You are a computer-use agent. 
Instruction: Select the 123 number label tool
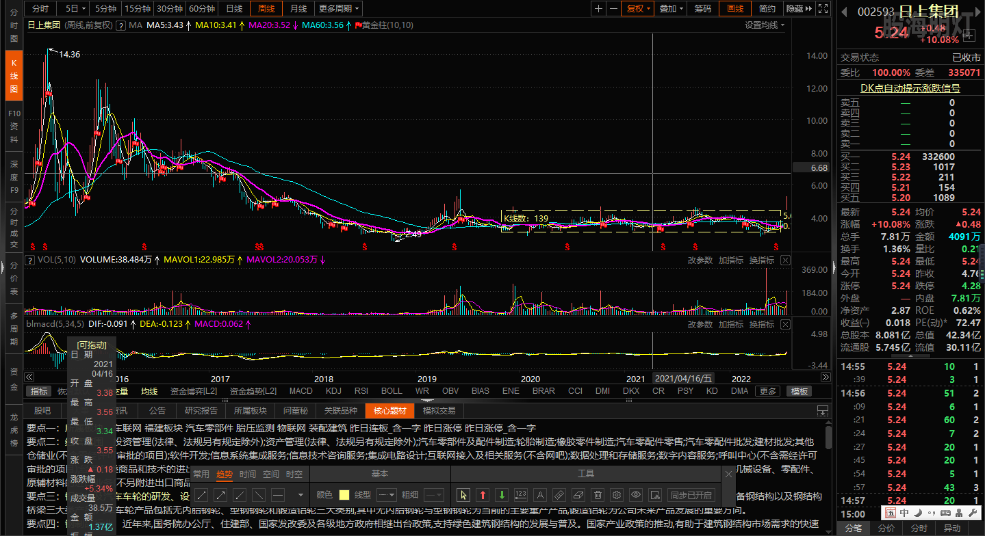[x=521, y=494]
